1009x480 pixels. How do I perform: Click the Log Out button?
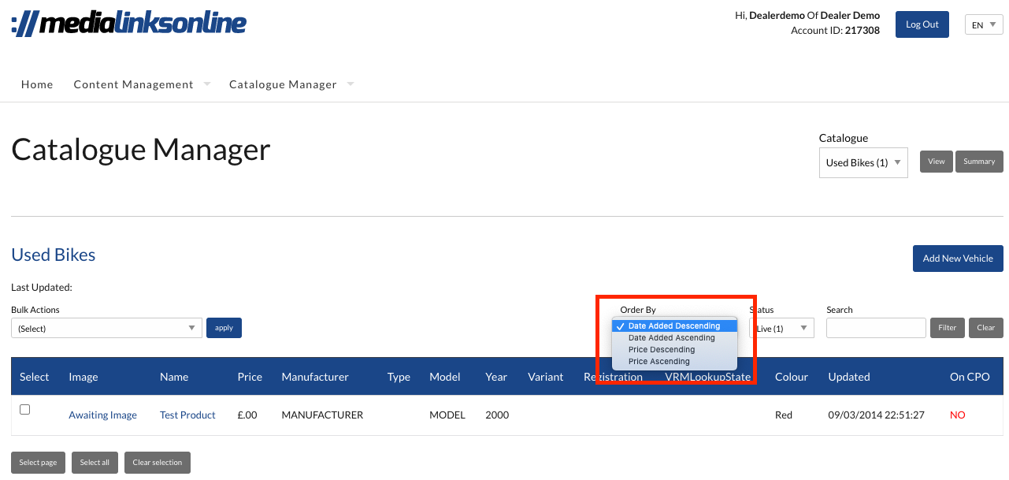click(922, 24)
